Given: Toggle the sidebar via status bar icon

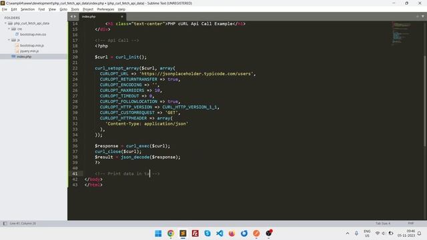Looking at the screenshot, I should pos(5,223).
